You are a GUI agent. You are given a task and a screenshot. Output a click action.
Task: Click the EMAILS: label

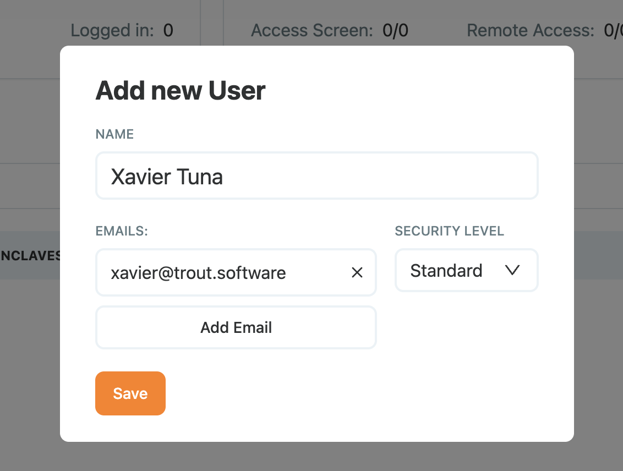[122, 231]
